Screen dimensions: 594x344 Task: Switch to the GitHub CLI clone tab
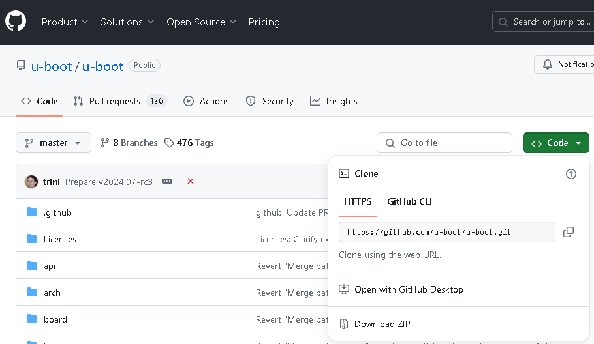409,201
